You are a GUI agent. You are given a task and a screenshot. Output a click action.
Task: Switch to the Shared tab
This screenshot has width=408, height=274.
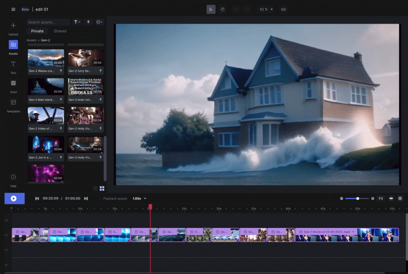(x=60, y=31)
